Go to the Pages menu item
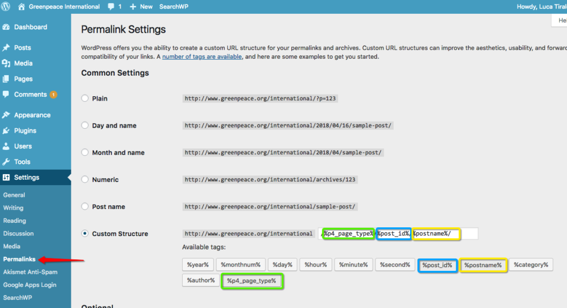Screen dimensions: 567x308 coord(23,79)
